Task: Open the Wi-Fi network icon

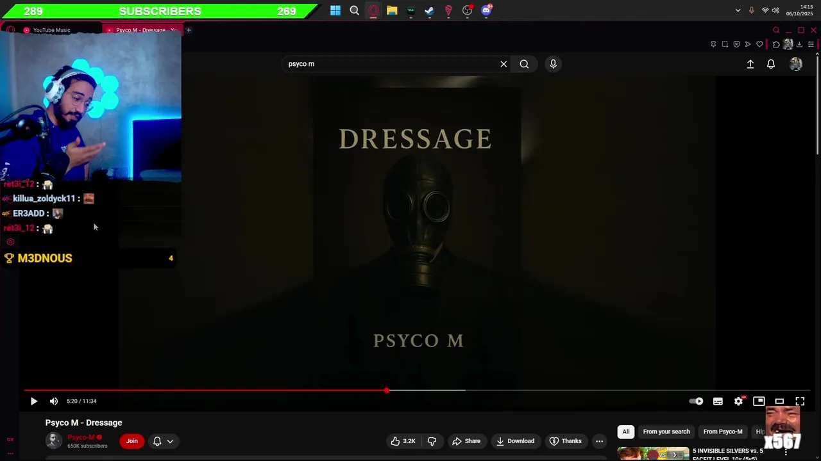Action: pos(765,10)
